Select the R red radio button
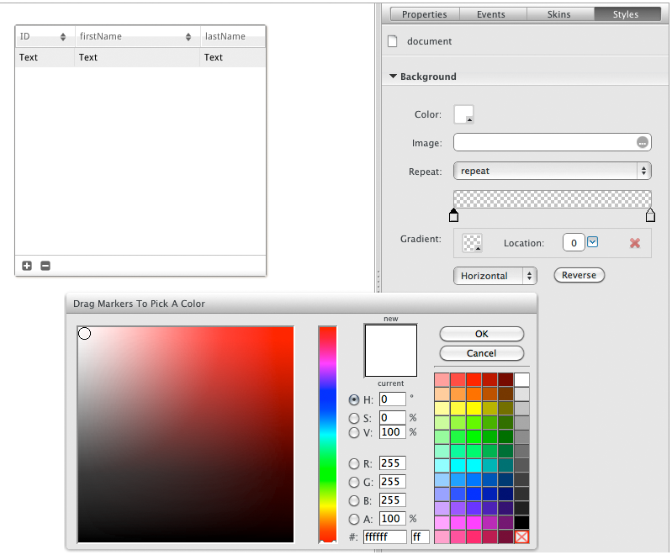This screenshot has height=555, width=672. click(x=354, y=463)
